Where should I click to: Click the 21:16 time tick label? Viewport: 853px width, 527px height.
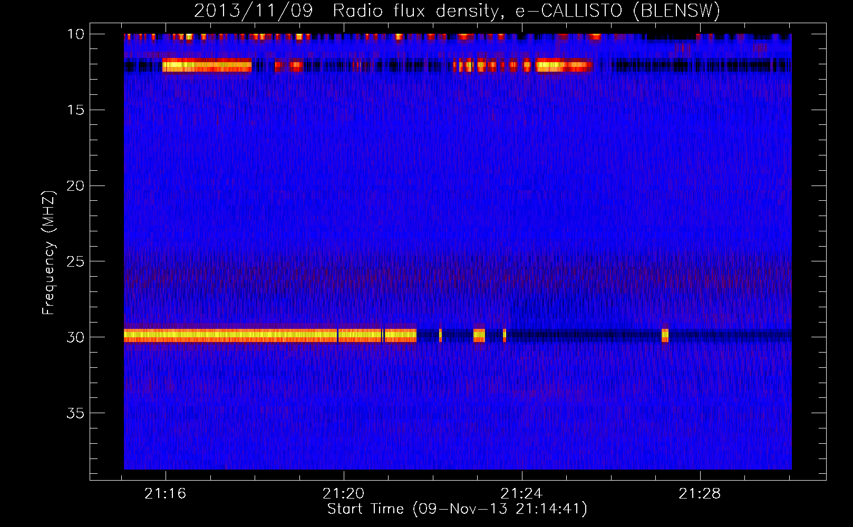[166, 494]
